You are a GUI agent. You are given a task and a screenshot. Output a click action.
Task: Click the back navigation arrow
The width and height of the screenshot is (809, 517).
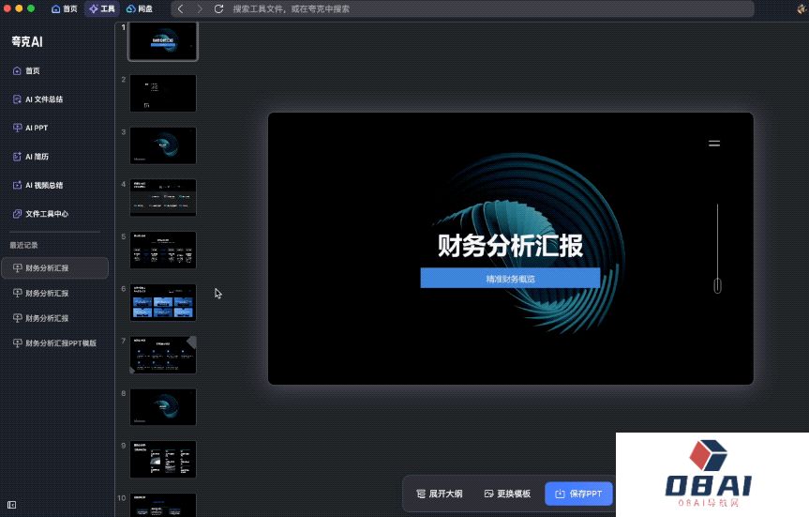[181, 8]
